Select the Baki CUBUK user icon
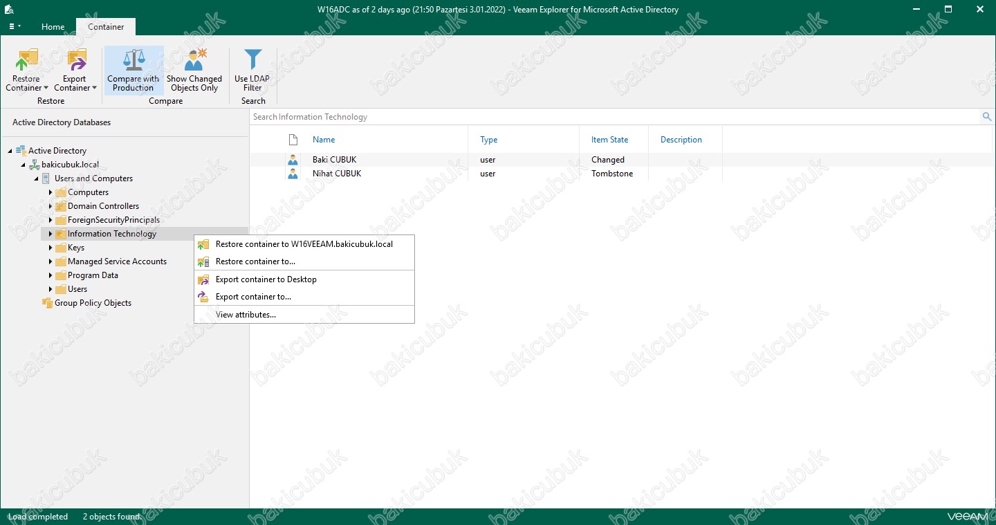Viewport: 996px width, 525px height. pyautogui.click(x=293, y=160)
